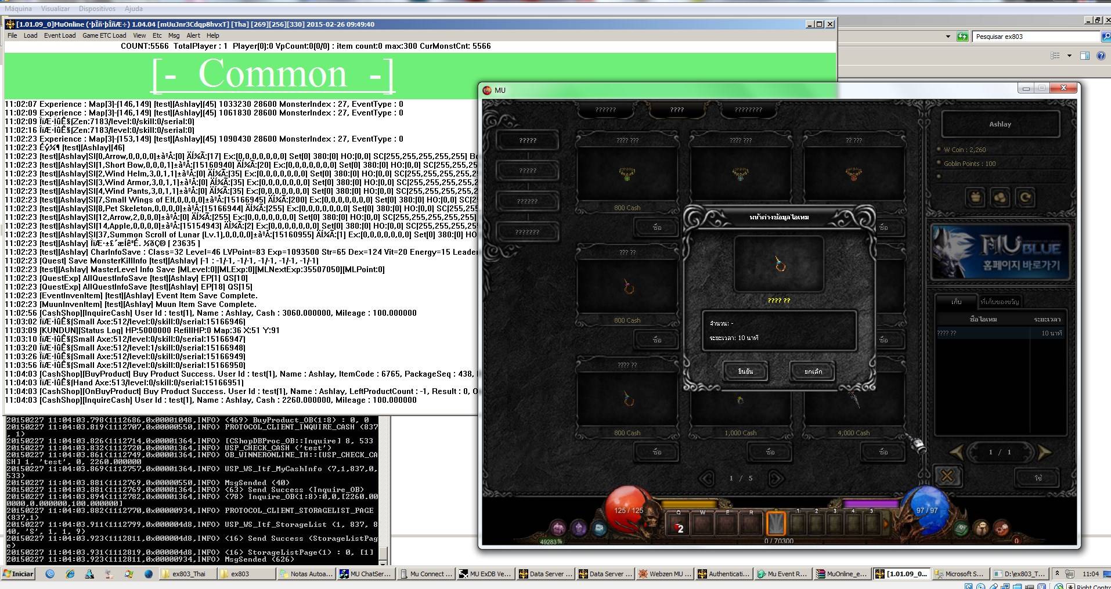This screenshot has width=1111, height=589.
Task: Open the VM Máquina menu
Action: [17, 9]
